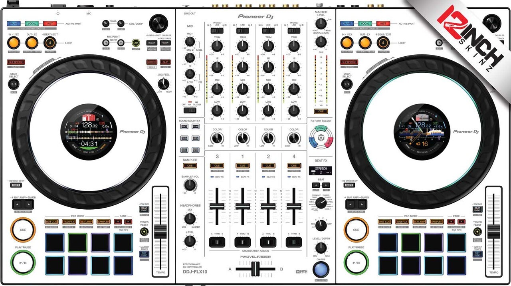This screenshot has width=511, height=286.
Task: Select left deck PAD FX1 pad mode
Action: pyautogui.click(x=69, y=222)
